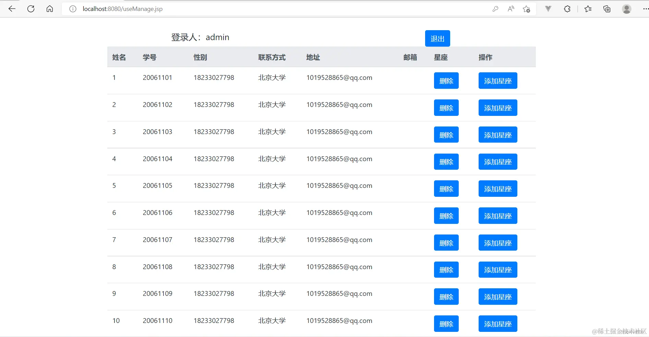Start Read Aloud from the address bar
The height and width of the screenshot is (337, 649).
point(510,9)
